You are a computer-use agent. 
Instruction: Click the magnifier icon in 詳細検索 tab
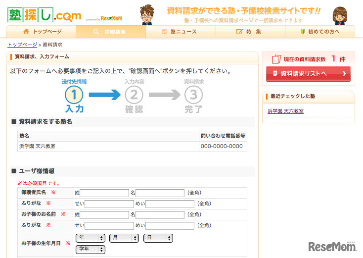coord(96,32)
